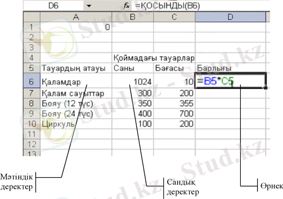Click the fx insert function icon
This screenshot has height=199, width=283.
point(127,6)
